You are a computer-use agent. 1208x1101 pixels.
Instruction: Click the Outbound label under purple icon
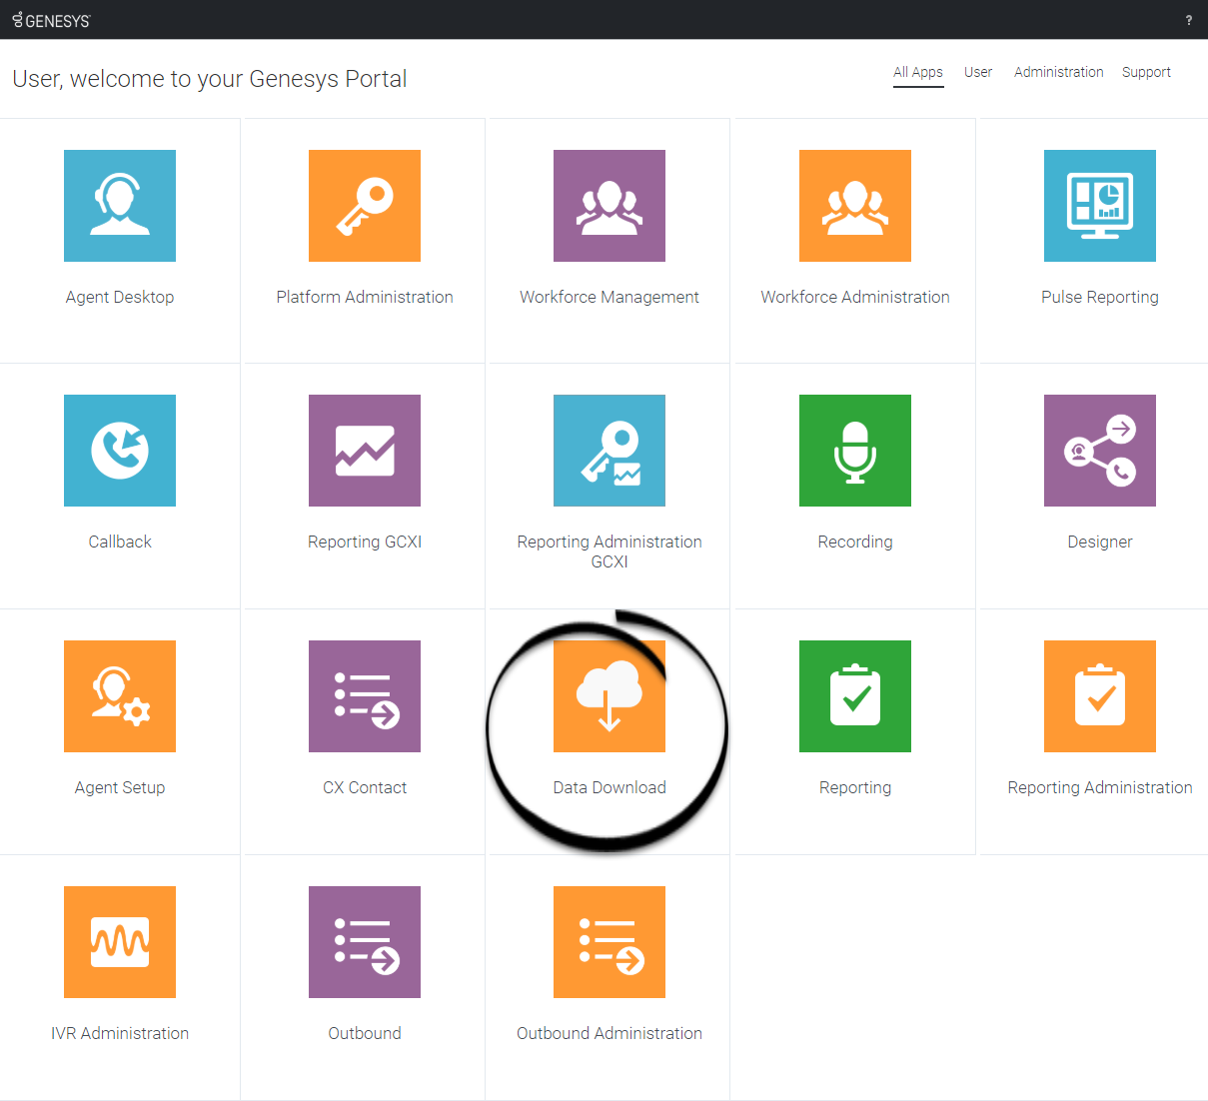click(365, 1033)
